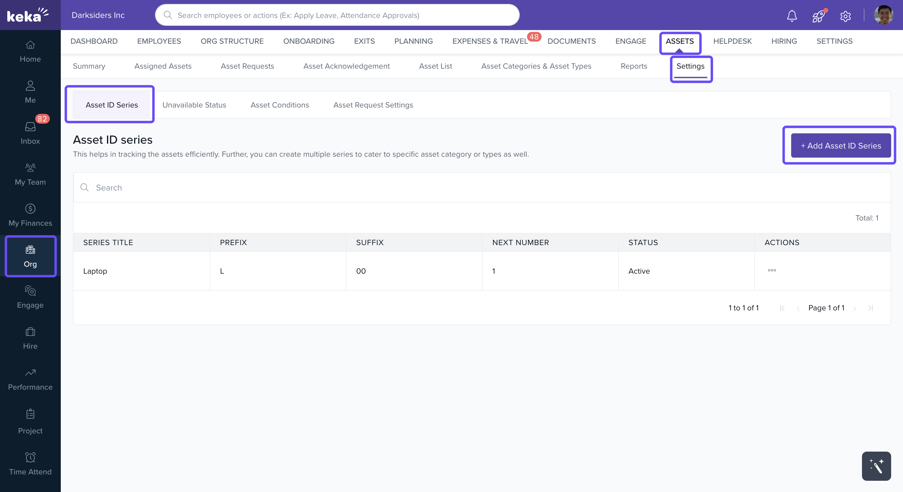Go to next page arrow in pagination
The height and width of the screenshot is (492, 903).
[x=854, y=308]
